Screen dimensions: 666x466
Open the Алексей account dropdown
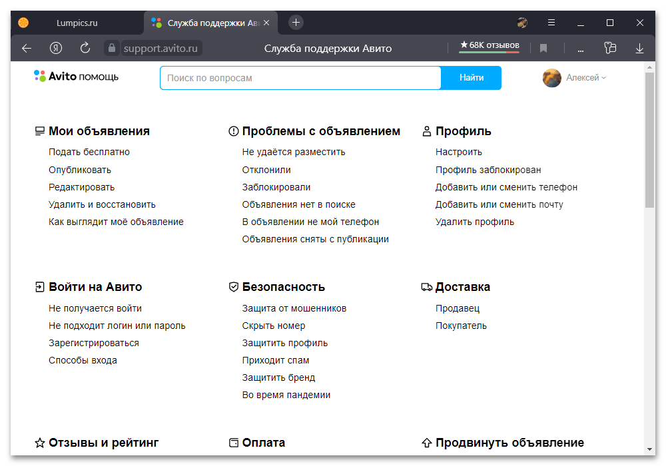click(x=586, y=78)
